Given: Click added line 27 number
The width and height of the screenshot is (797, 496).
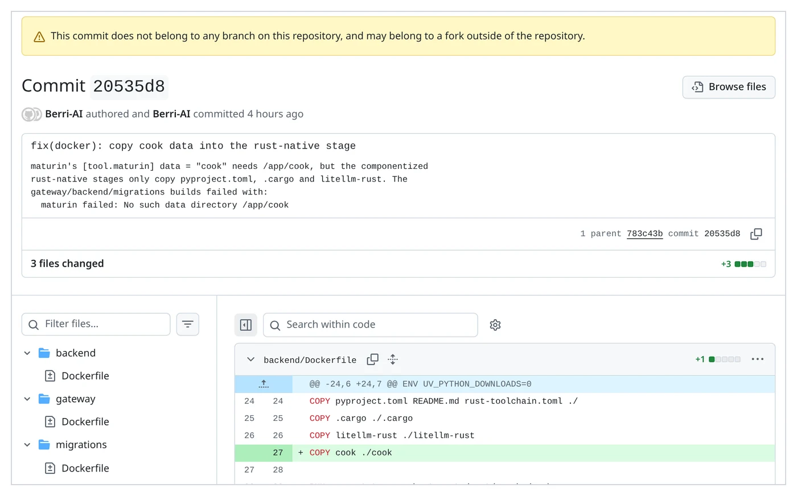Looking at the screenshot, I should [278, 453].
